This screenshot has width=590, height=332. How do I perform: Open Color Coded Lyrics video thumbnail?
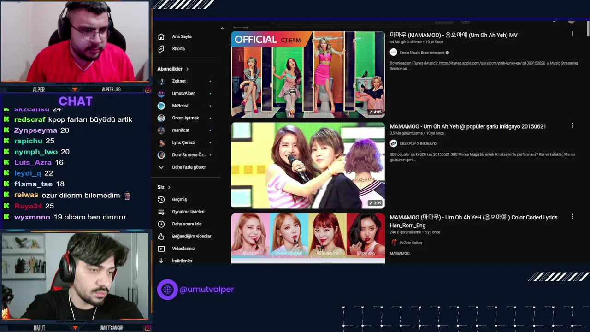pos(308,238)
